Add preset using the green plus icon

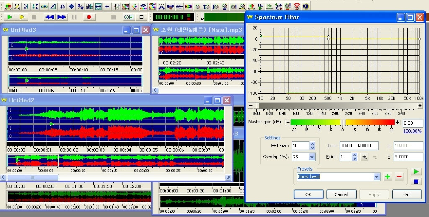click(388, 177)
